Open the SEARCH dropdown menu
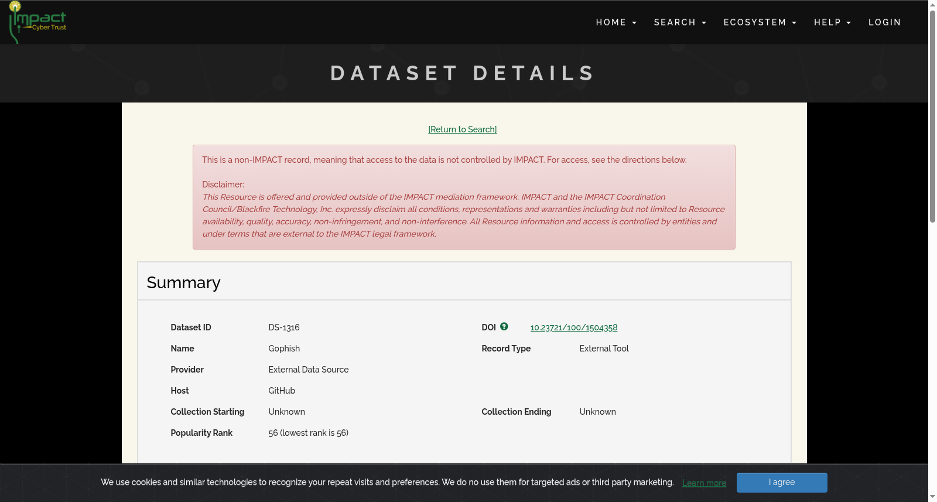 (x=680, y=22)
